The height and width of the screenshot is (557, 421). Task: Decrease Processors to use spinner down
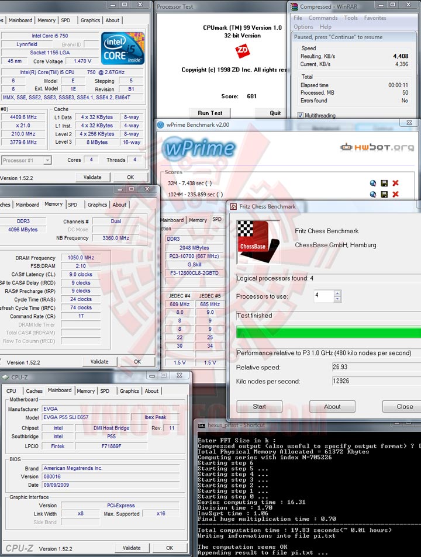(x=337, y=299)
